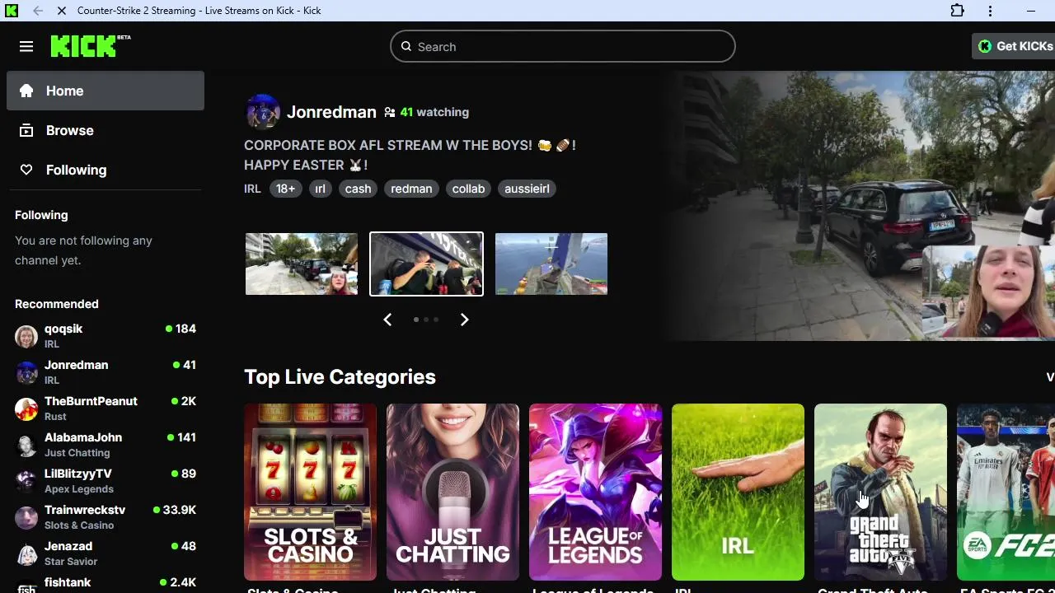The height and width of the screenshot is (593, 1055).
Task: Select the redman tag
Action: pos(411,189)
